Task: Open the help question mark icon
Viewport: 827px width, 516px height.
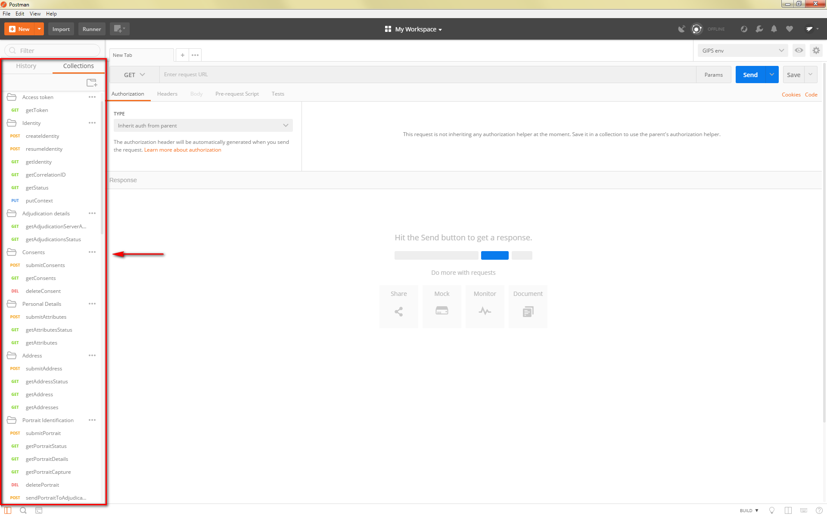Action: pos(819,510)
